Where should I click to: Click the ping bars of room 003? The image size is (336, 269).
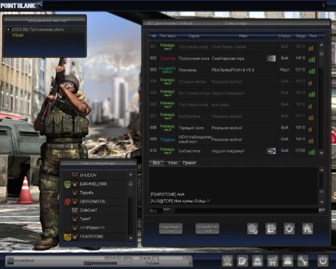tap(312, 71)
